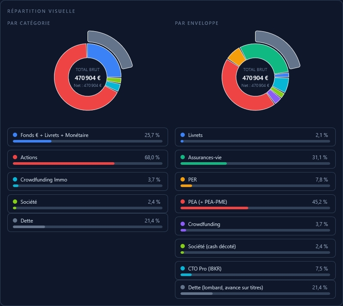Viewport: 343px width, 306px height.
Task: Select the Société category label
Action: (x=29, y=202)
